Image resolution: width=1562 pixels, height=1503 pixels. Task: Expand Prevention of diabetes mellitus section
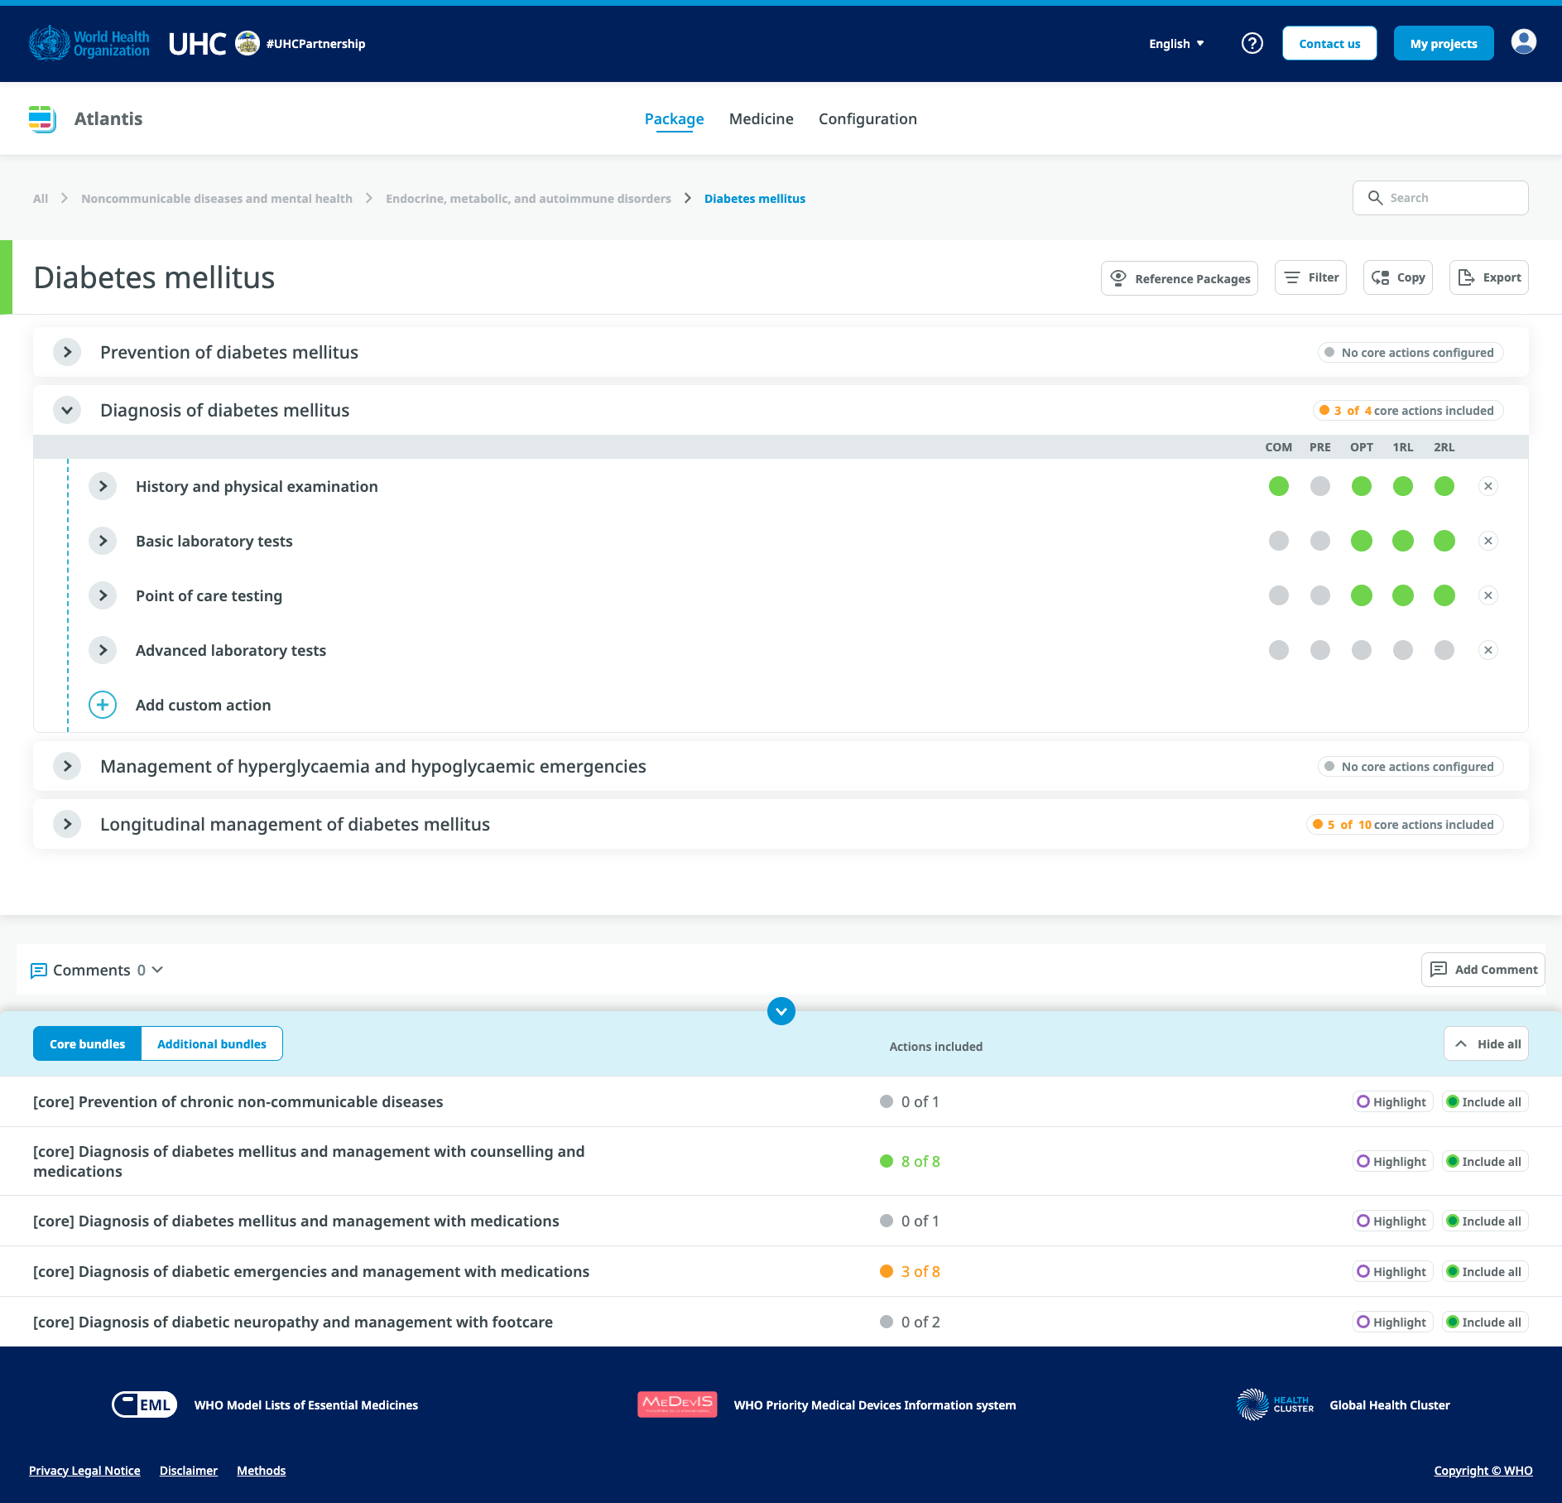click(x=67, y=352)
